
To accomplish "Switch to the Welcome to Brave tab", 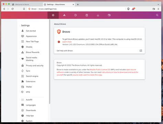I will pos(22,4).
